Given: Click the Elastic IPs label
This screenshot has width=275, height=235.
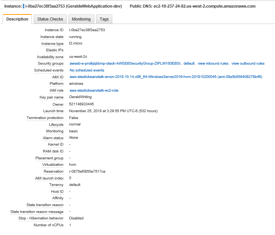Looking at the screenshot, I should pos(55,50).
